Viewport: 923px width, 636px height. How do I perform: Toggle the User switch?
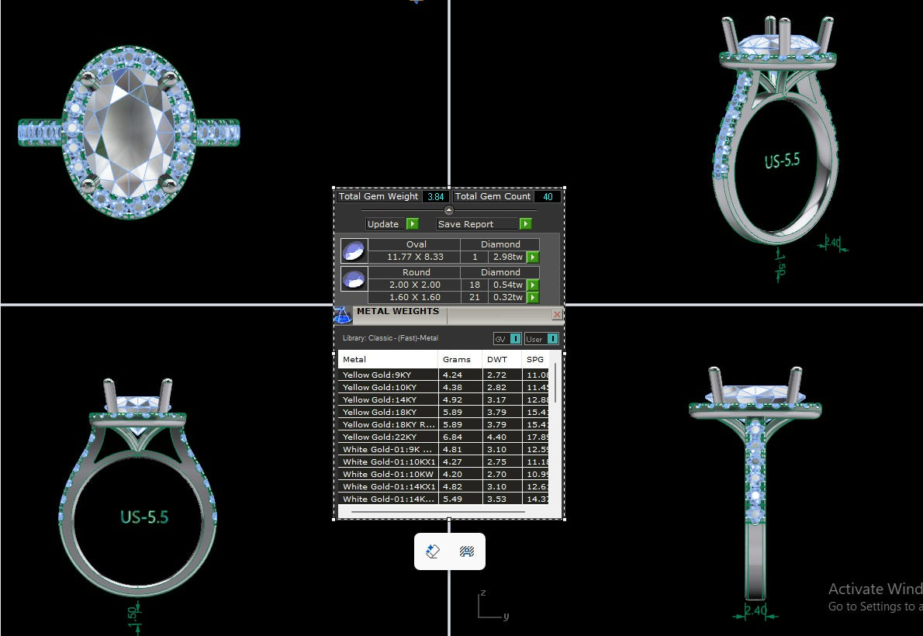tap(552, 339)
